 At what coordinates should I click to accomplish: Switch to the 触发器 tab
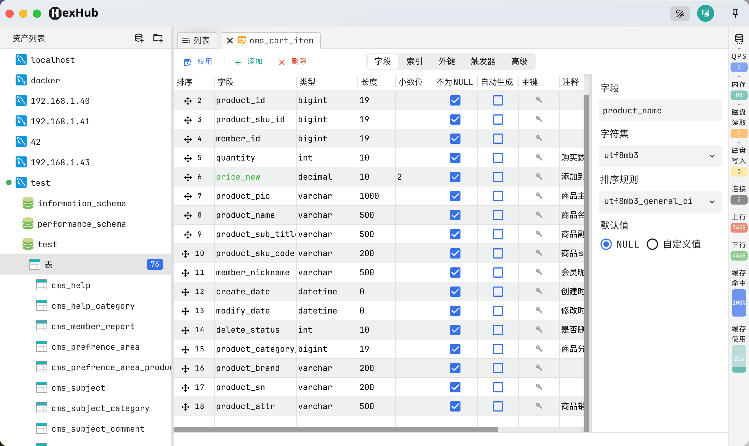(x=483, y=61)
